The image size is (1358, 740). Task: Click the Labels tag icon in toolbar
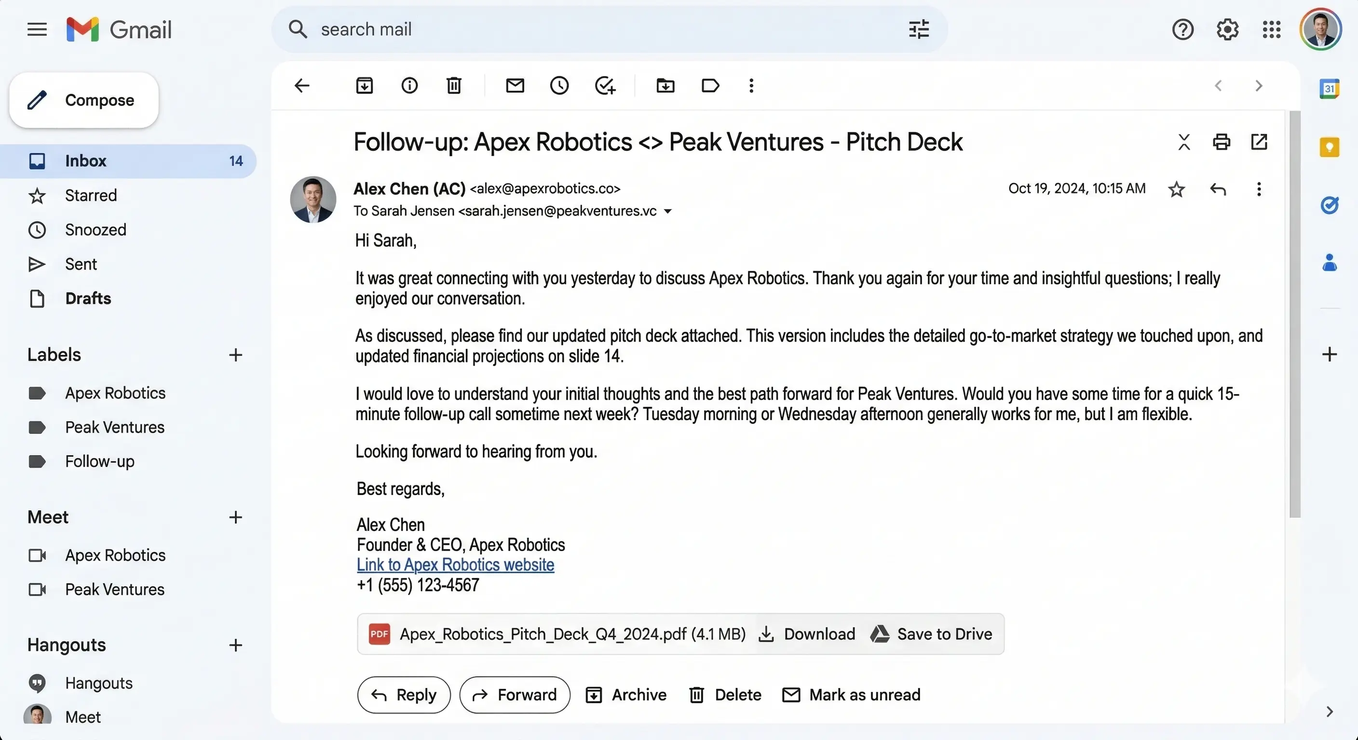pyautogui.click(x=710, y=85)
